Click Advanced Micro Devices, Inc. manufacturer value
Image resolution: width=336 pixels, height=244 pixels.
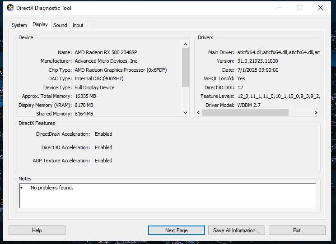(x=107, y=61)
